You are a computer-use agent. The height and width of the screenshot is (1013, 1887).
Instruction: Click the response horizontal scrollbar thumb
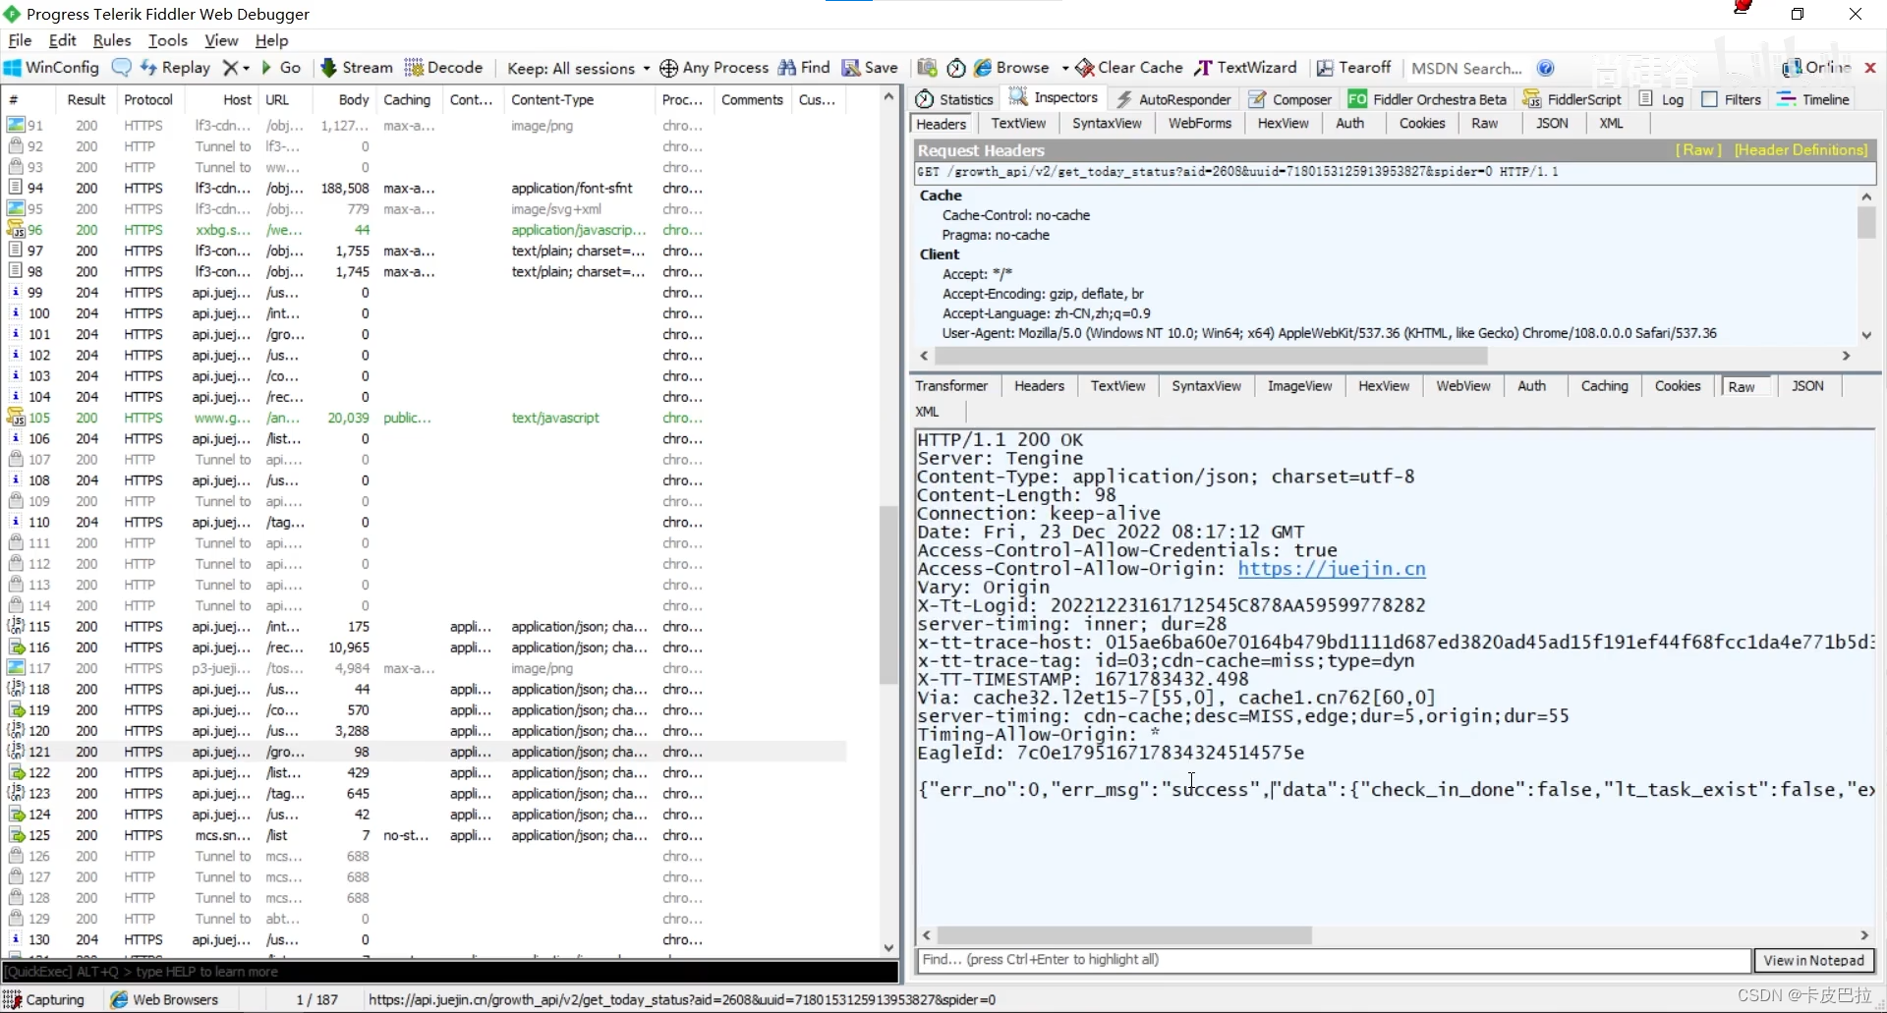(1125, 935)
